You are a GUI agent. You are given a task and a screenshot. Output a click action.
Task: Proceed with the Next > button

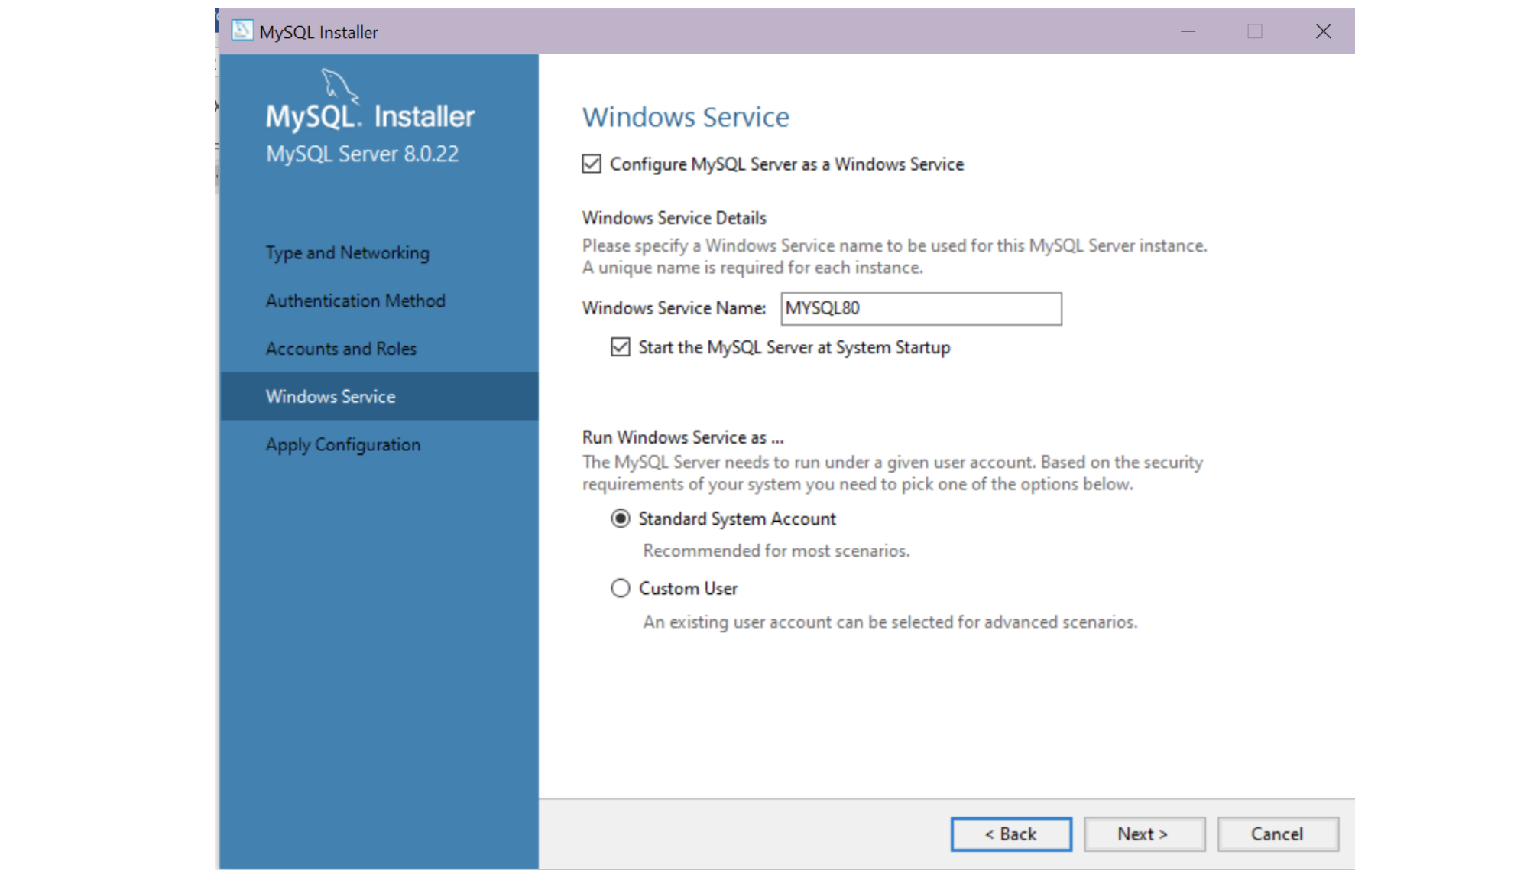1144,834
